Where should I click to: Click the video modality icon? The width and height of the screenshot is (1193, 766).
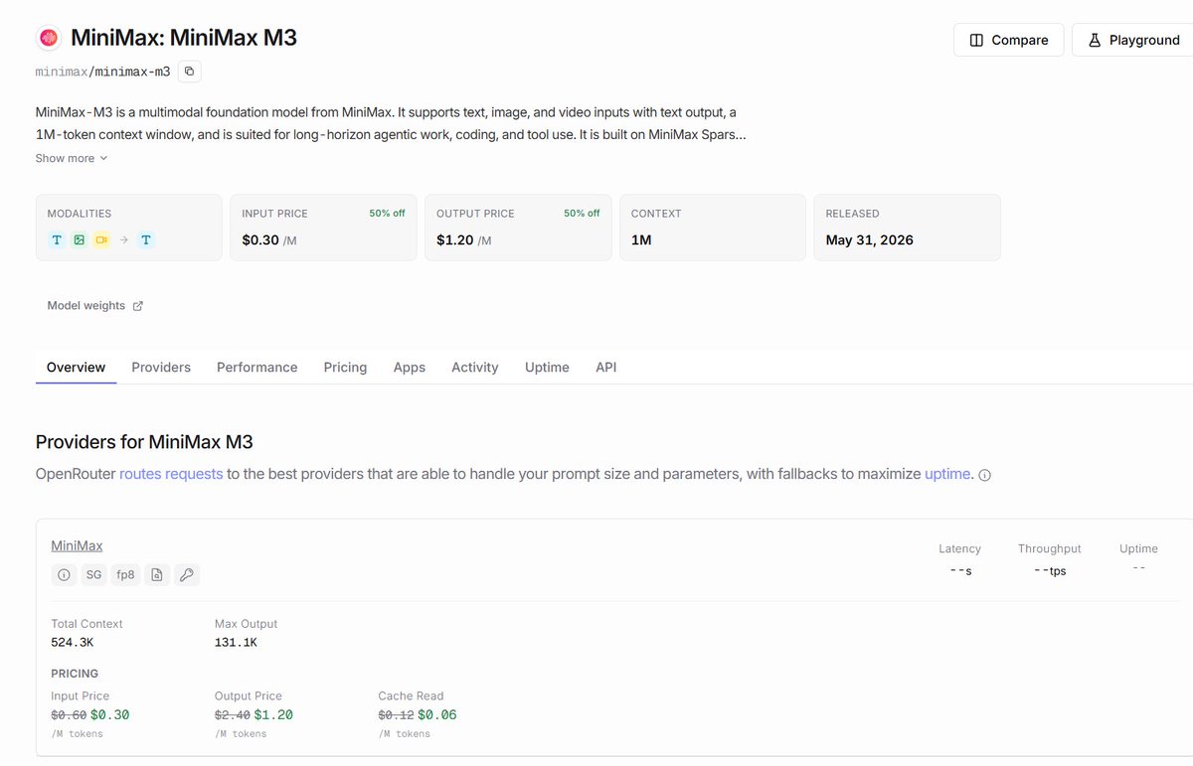(101, 239)
